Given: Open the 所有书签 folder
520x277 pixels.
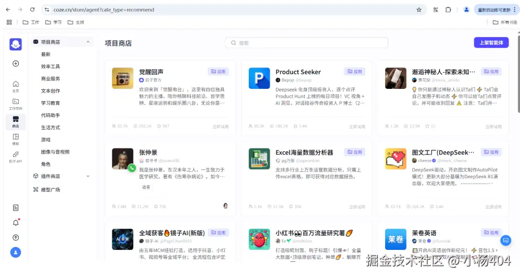Looking at the screenshot, I should pyautogui.click(x=505, y=22).
